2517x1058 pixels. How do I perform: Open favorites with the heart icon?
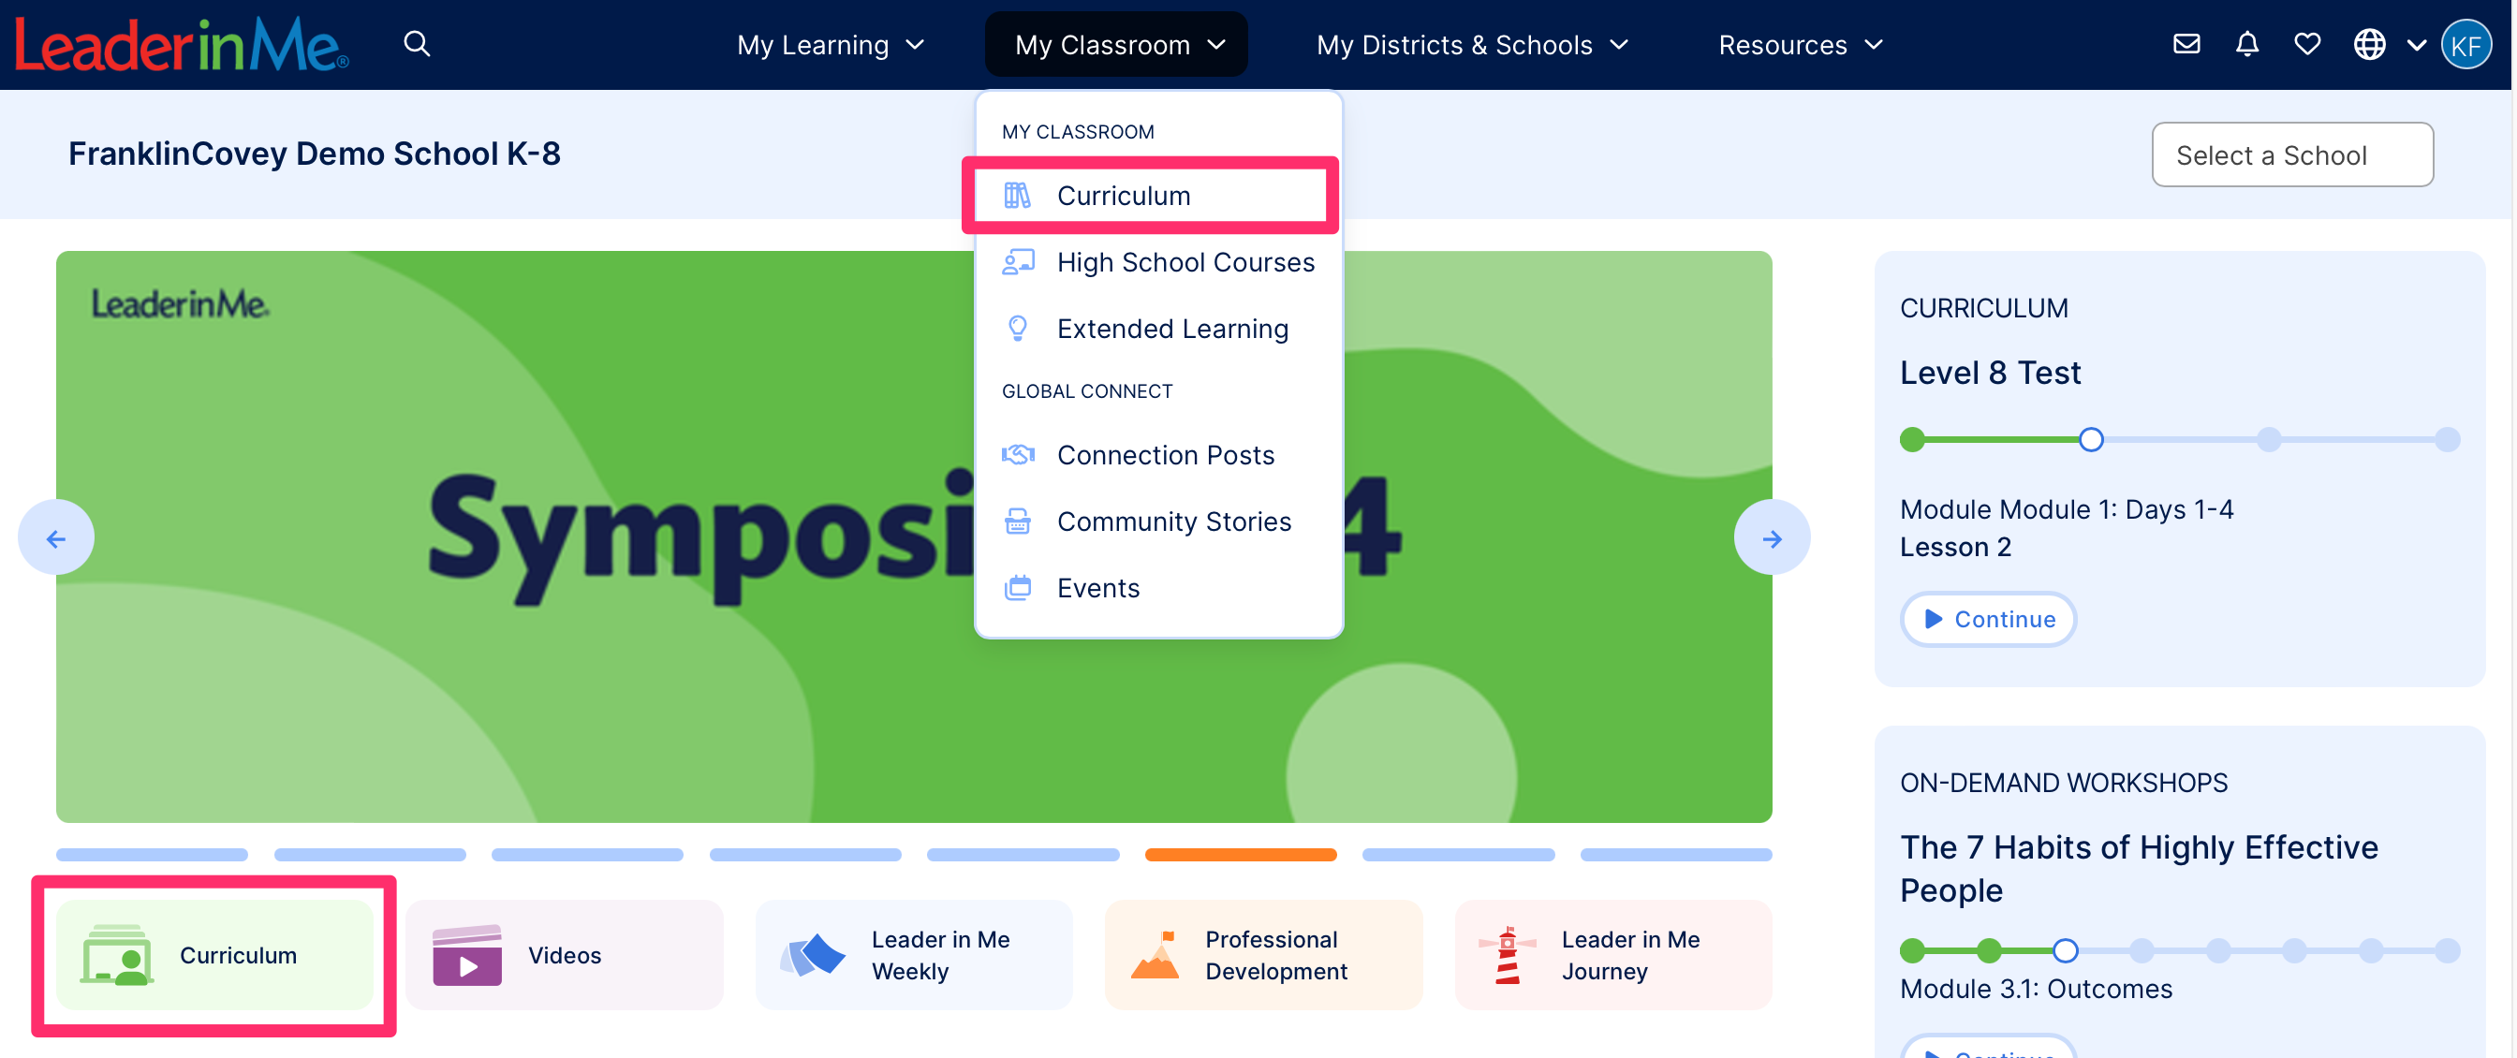coord(2307,44)
